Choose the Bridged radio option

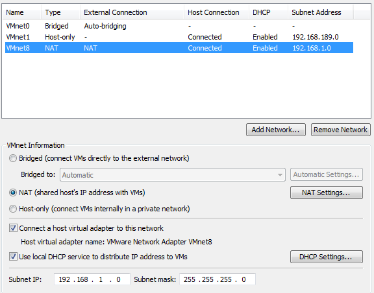(13, 158)
